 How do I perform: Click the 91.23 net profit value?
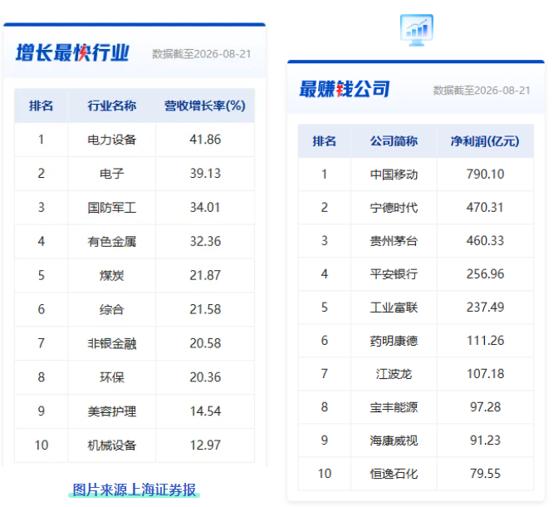click(x=485, y=441)
